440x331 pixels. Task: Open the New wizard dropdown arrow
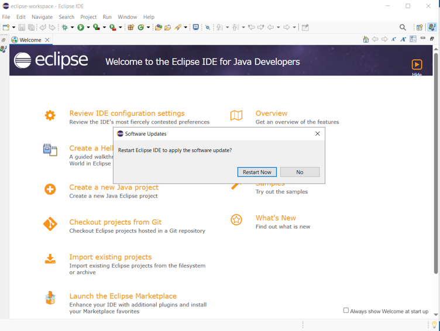[x=13, y=27]
